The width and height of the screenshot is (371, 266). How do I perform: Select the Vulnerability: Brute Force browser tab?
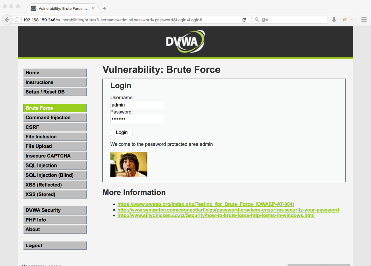[63, 8]
